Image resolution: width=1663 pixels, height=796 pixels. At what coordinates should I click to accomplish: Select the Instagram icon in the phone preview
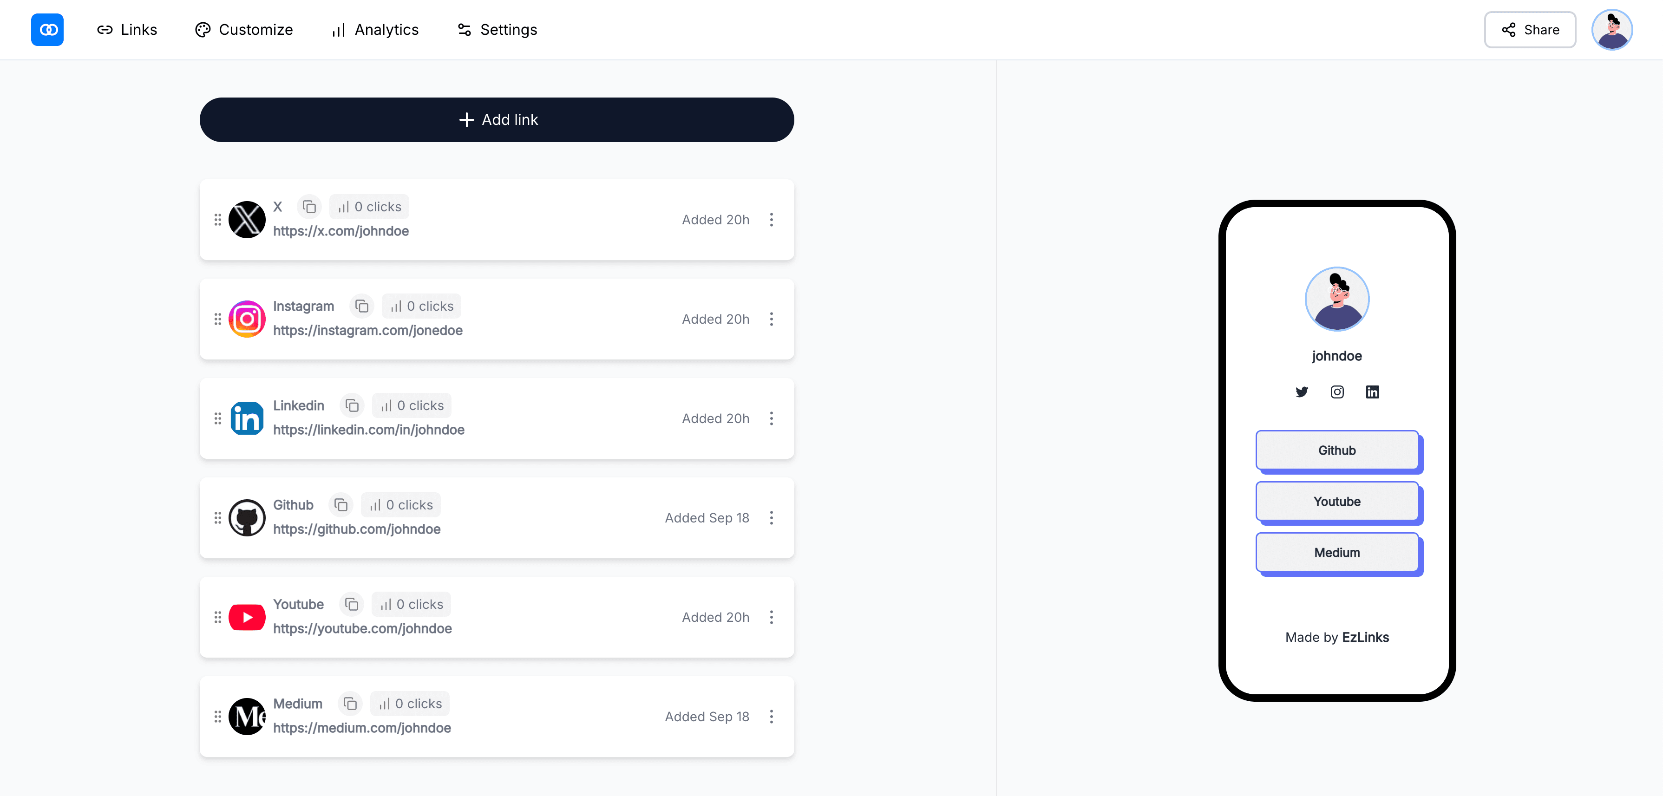tap(1337, 392)
